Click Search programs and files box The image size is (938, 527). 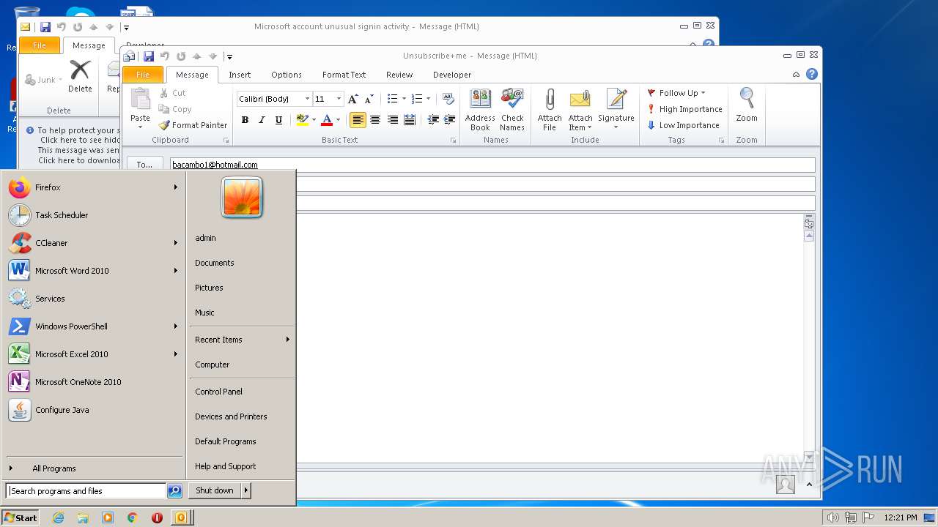click(86, 491)
